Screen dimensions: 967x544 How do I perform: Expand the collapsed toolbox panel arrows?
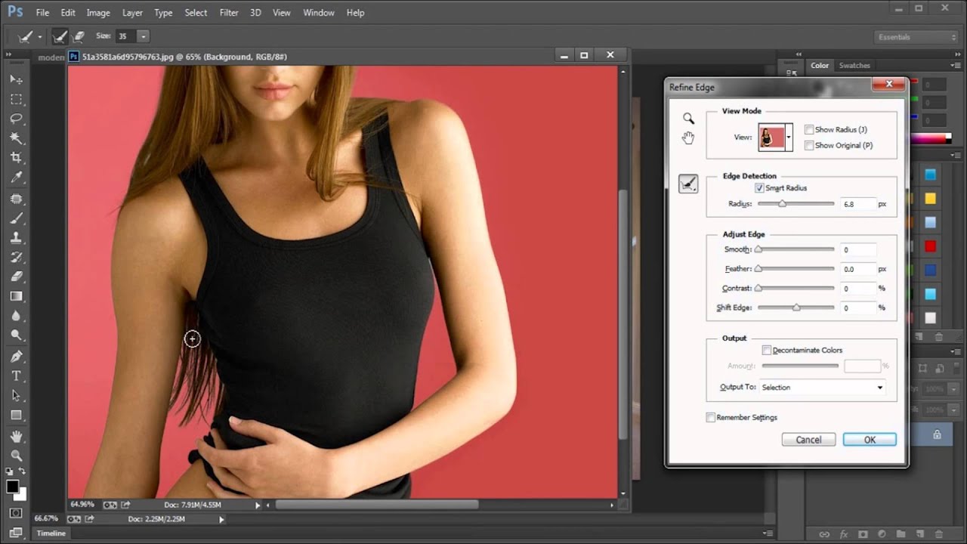tap(9, 55)
